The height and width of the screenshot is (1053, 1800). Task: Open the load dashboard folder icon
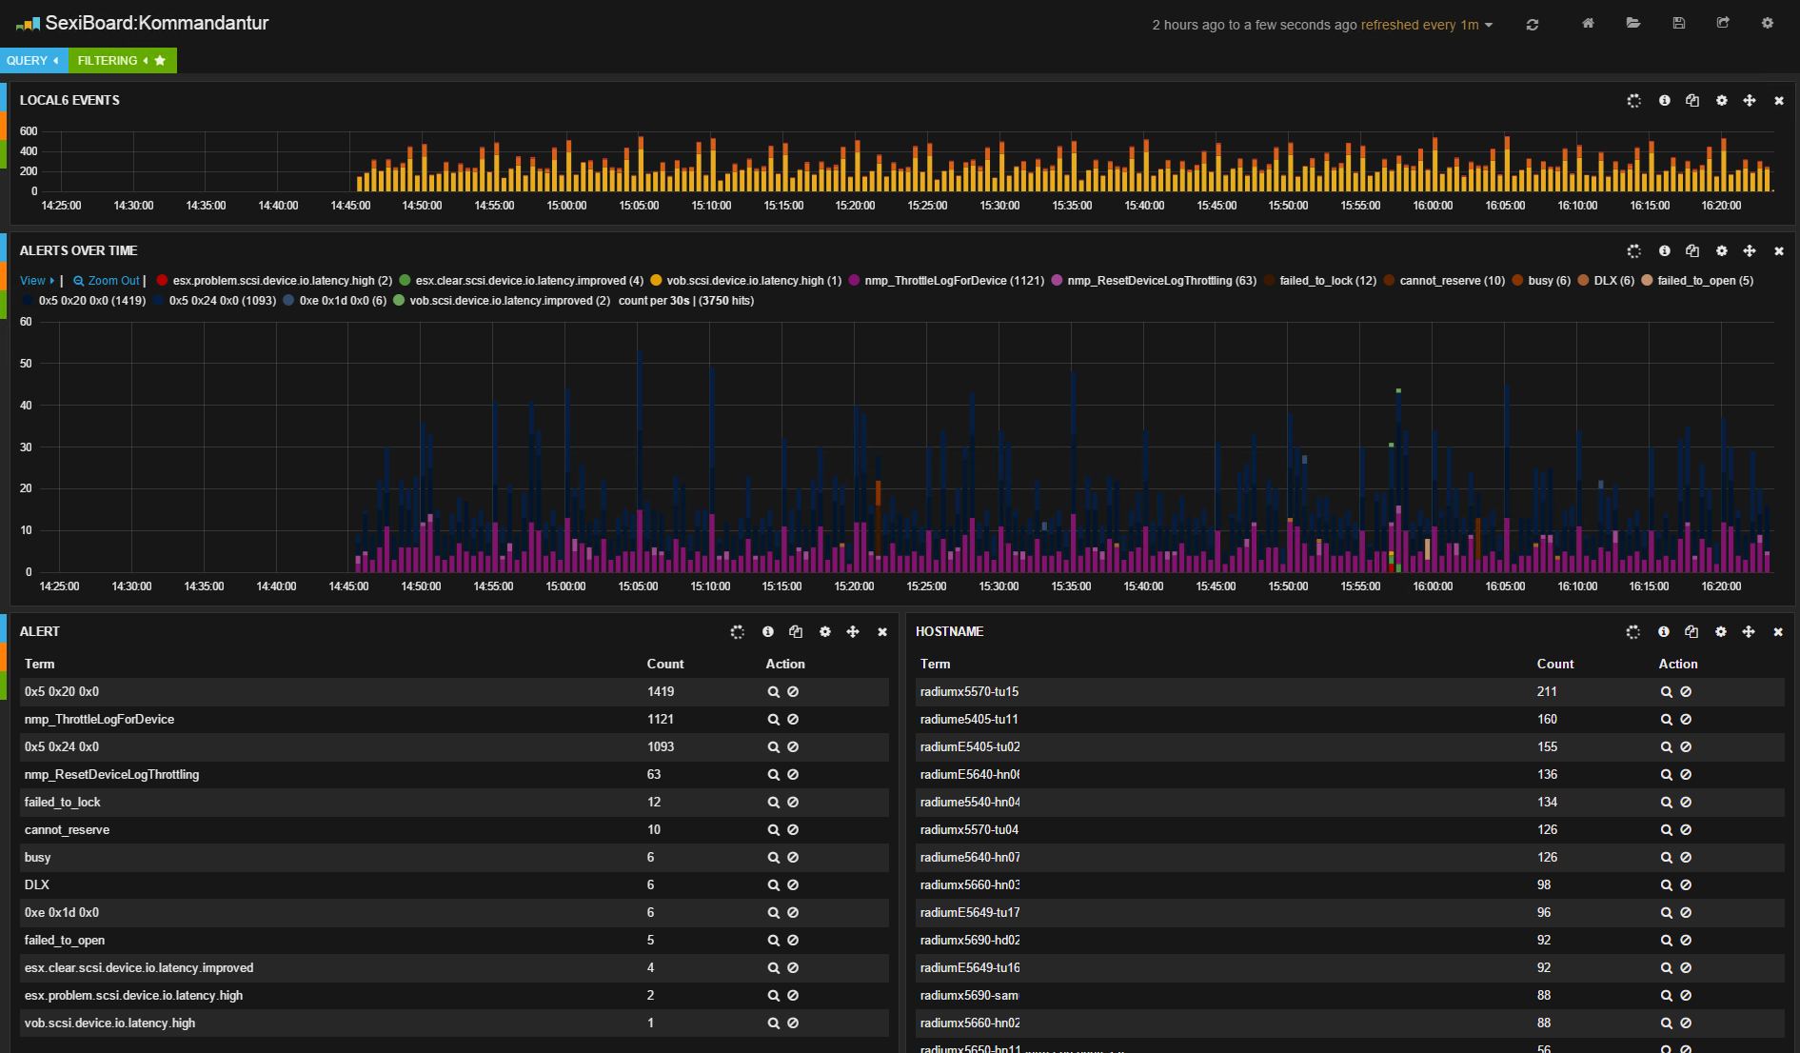point(1633,23)
